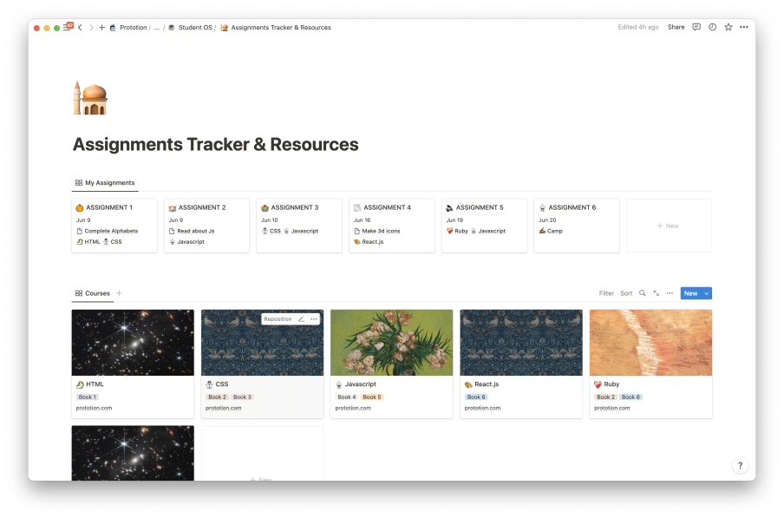
Task: Click Book 5 tag on Javascript card
Action: click(372, 397)
